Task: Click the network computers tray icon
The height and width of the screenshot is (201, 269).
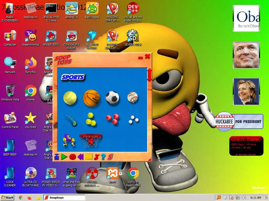Action: coord(237,198)
